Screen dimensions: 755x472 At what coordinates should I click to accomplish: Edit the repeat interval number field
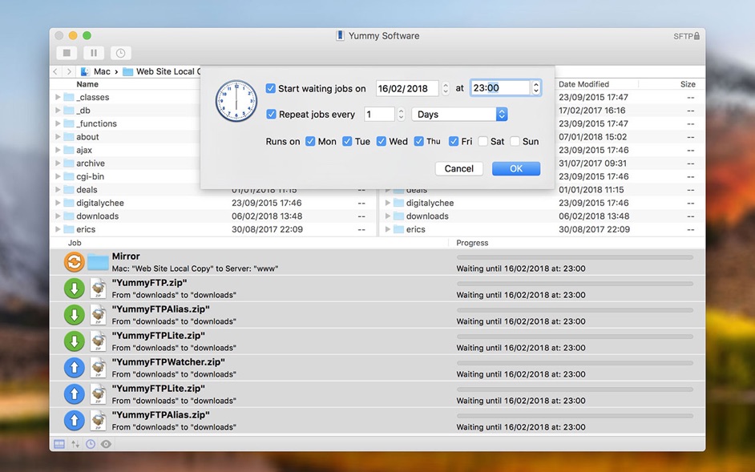pos(379,114)
